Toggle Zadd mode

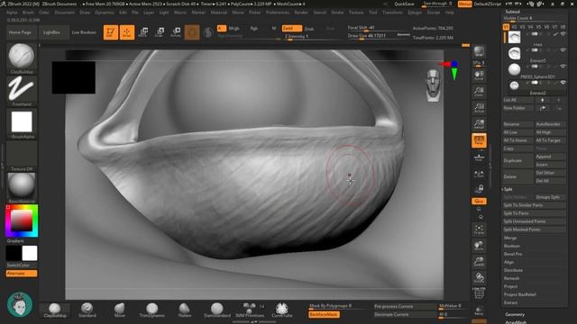pos(292,28)
